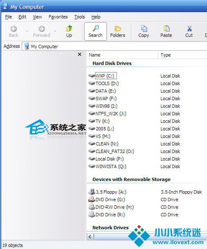Select the DVD Drive (G:) icon

pos(92,199)
